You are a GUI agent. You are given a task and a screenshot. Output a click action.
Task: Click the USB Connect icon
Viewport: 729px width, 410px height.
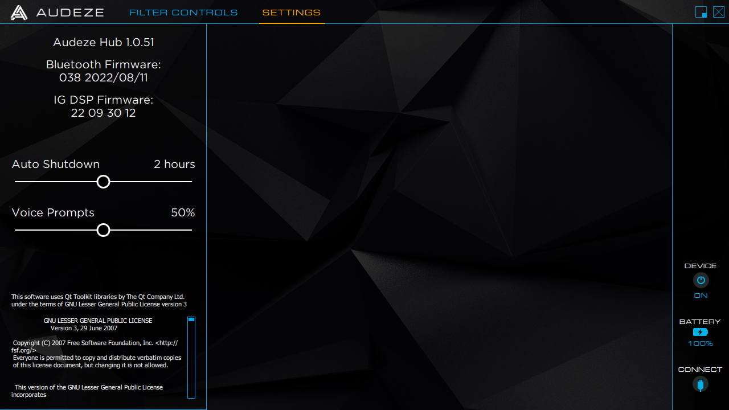coord(701,384)
